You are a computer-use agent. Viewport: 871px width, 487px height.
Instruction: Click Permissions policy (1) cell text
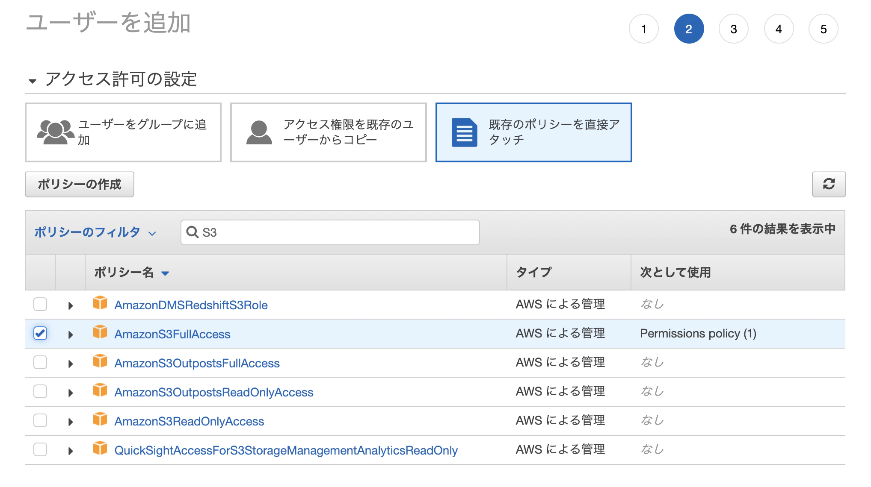698,333
